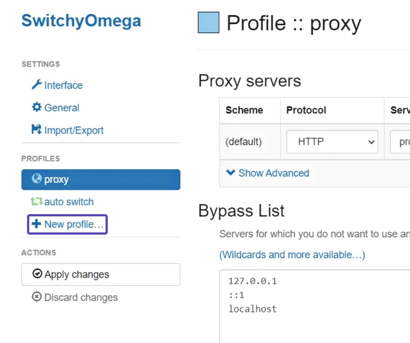
Task: Click the circled X icon beside Discard changes
Action: tap(38, 297)
